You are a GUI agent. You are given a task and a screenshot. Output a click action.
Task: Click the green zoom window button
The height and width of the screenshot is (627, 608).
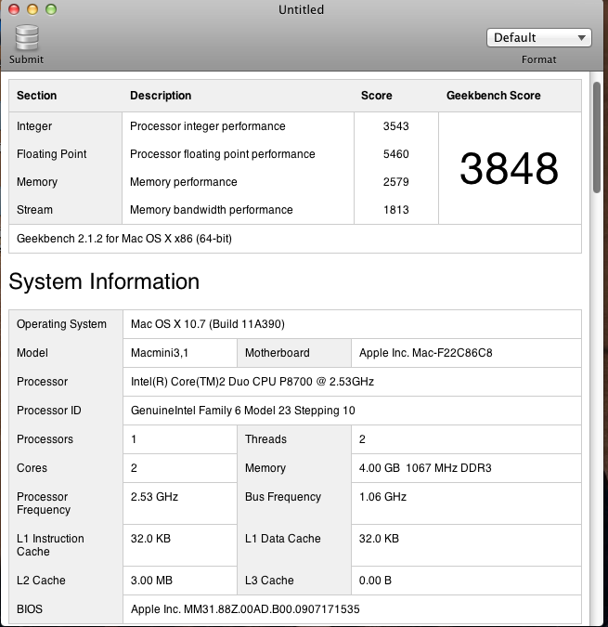[51, 9]
